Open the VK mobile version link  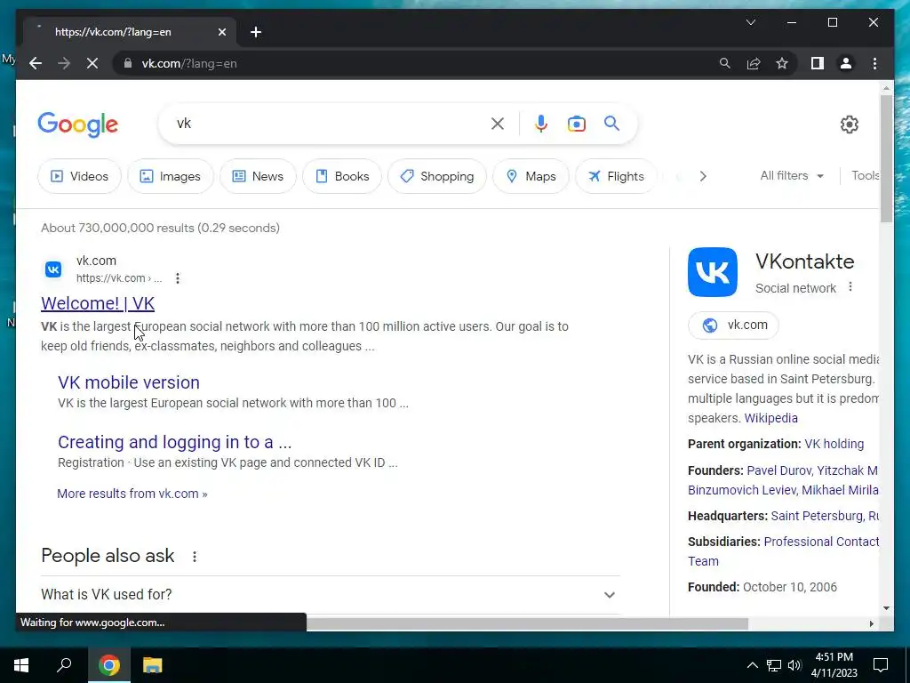[129, 382]
